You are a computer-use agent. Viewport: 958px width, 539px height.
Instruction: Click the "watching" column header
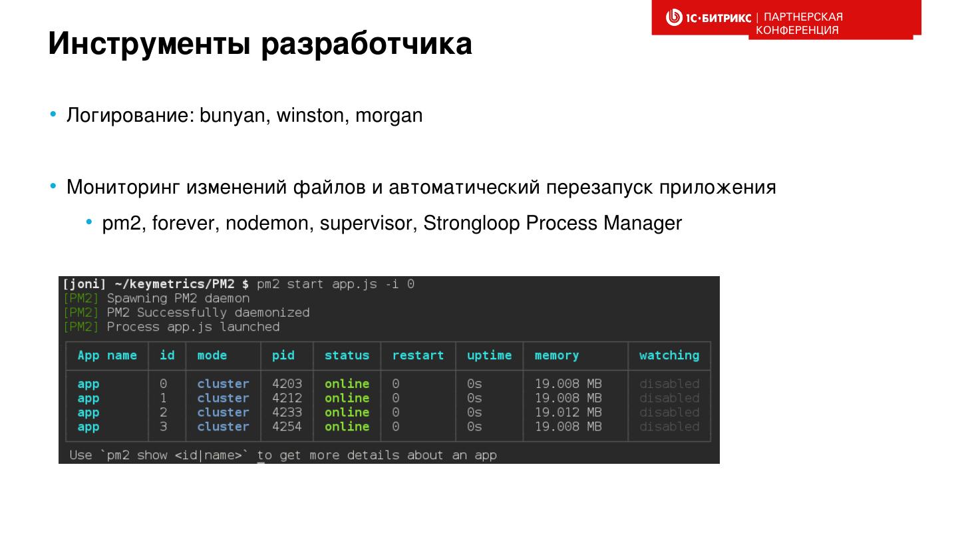(x=669, y=355)
